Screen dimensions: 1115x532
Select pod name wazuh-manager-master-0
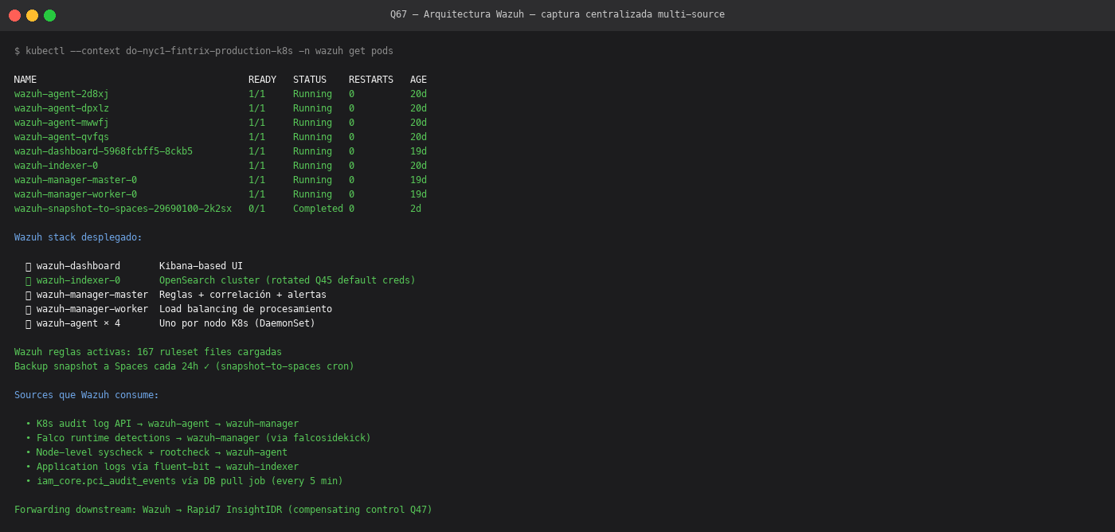click(76, 180)
